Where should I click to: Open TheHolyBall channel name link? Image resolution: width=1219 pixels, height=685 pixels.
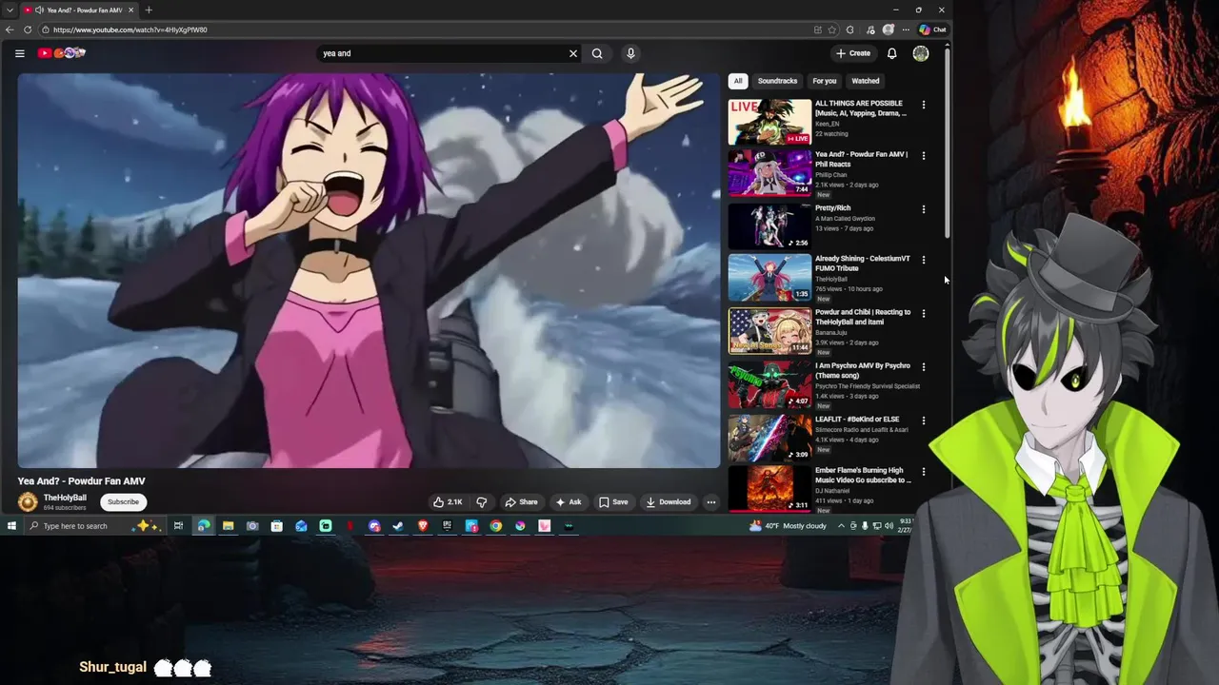[65, 498]
